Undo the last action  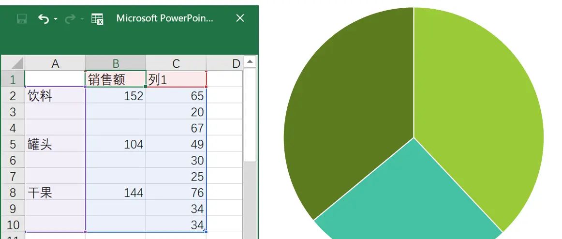click(44, 18)
